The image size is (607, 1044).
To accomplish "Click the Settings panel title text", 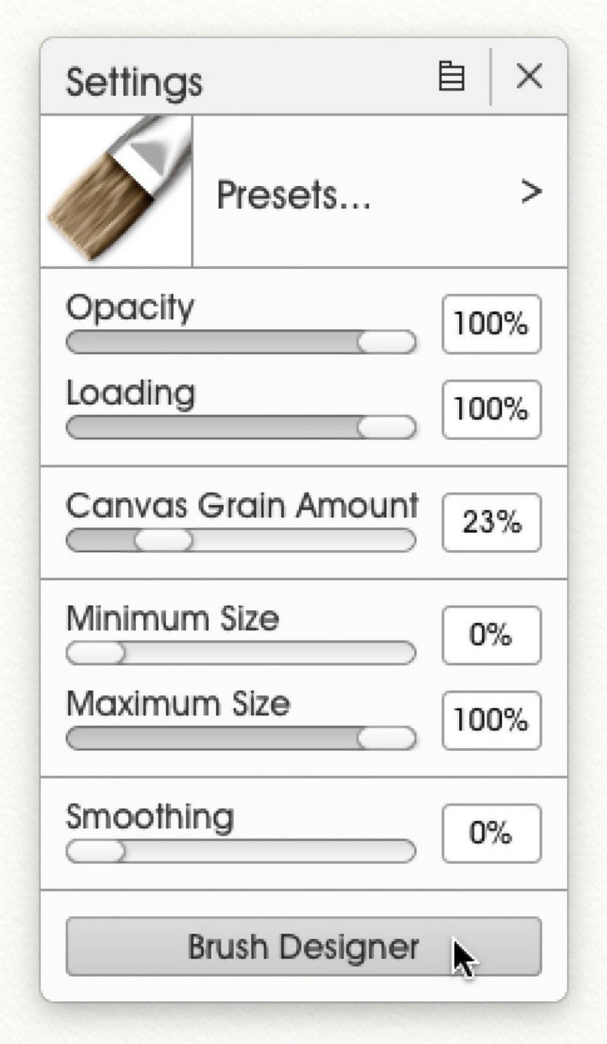I will [x=134, y=82].
